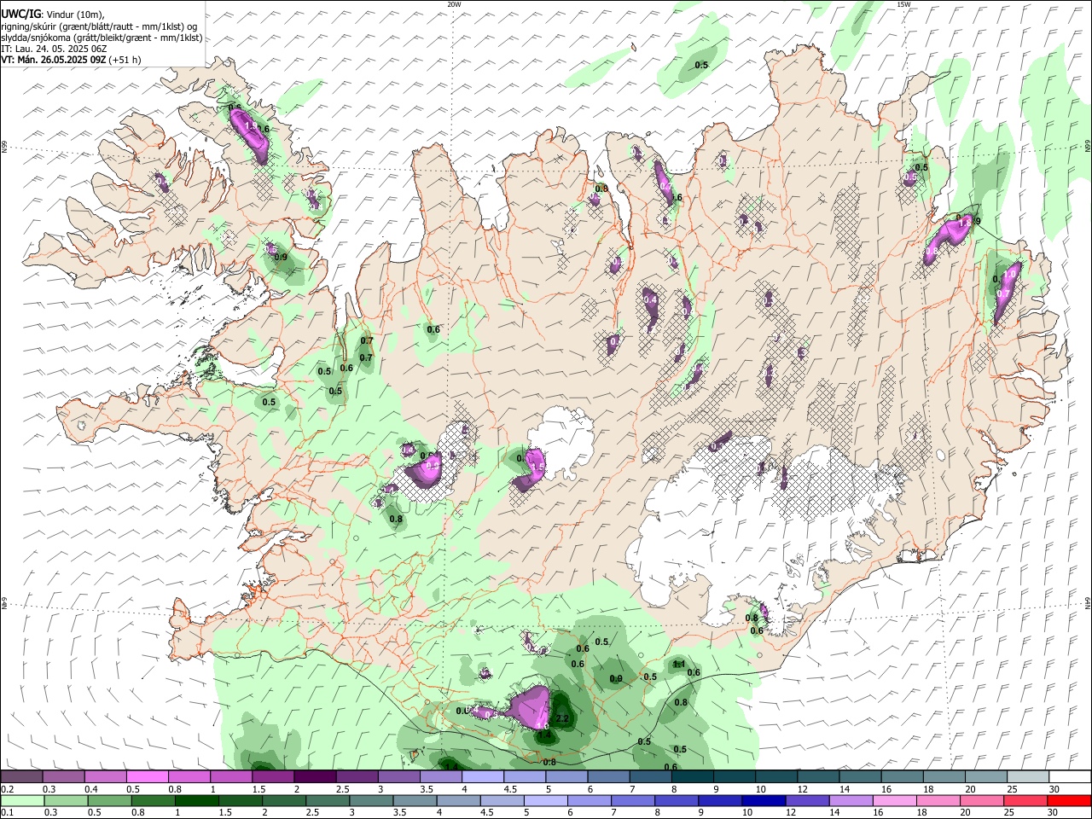Pick the light grey swatch labeled 25 in upper legend
The height and width of the screenshot is (819, 1092).
click(x=1027, y=777)
